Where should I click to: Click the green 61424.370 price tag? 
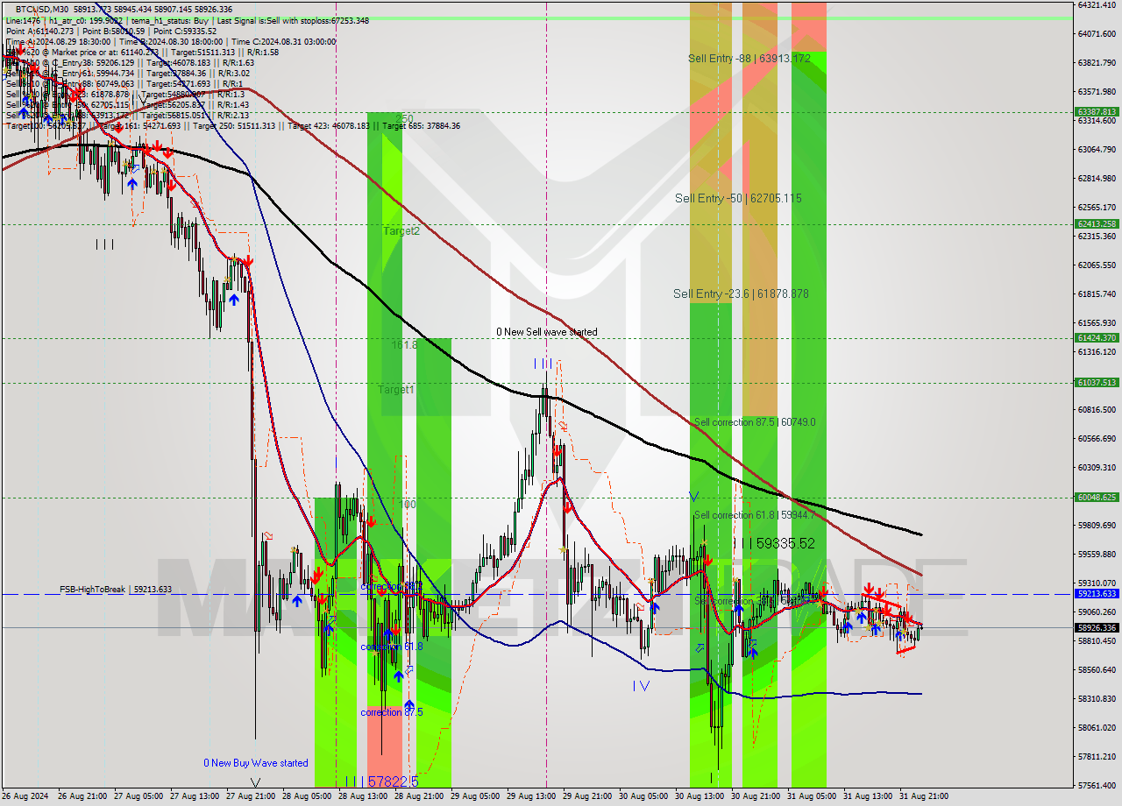pos(1096,337)
